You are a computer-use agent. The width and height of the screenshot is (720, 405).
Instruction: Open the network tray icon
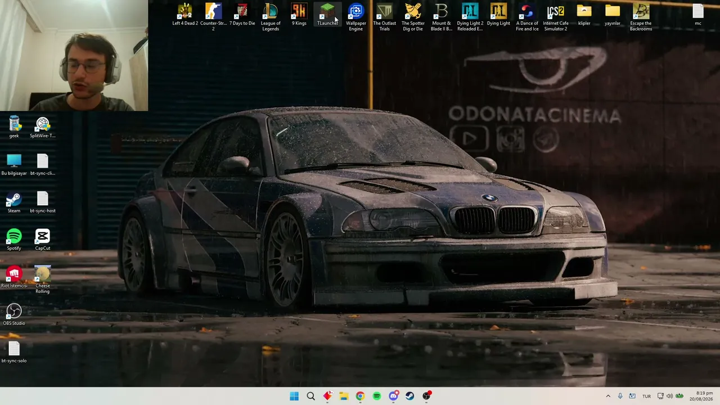pyautogui.click(x=661, y=396)
